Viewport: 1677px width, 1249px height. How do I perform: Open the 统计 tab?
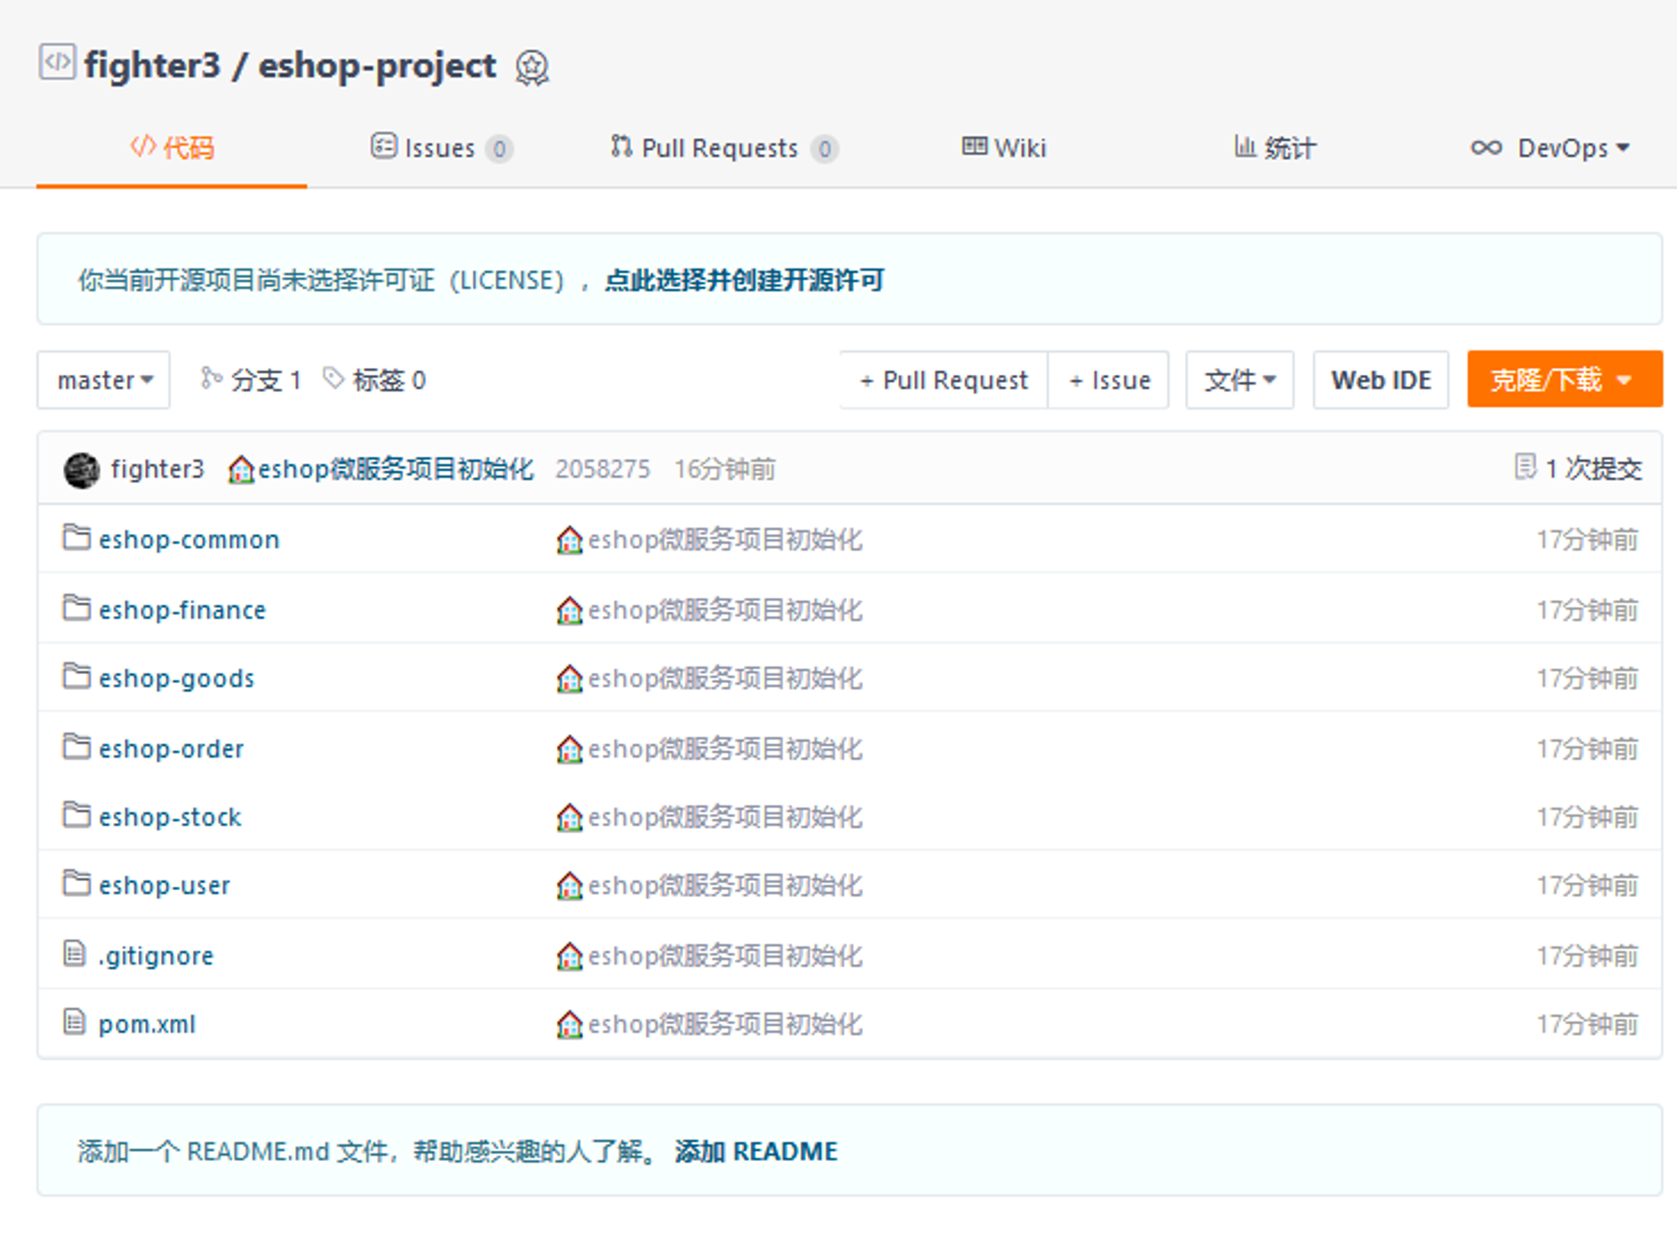point(1275,148)
